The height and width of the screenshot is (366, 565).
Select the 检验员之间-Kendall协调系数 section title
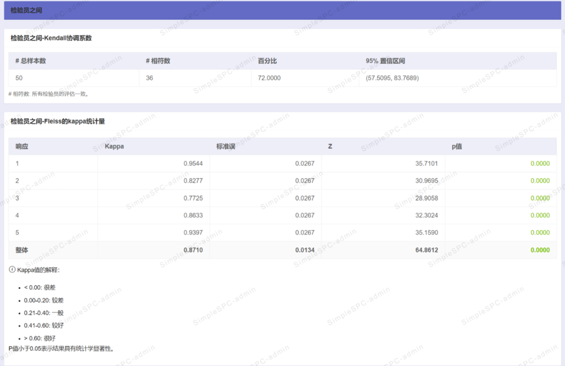pos(51,38)
